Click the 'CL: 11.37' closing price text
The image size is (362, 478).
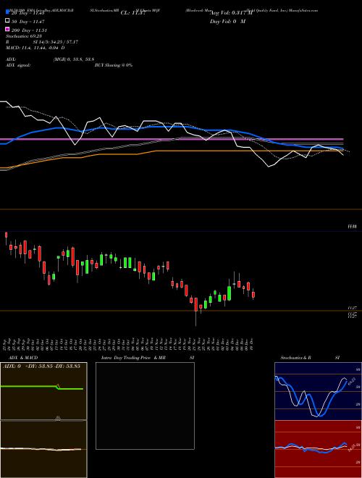click(x=133, y=13)
